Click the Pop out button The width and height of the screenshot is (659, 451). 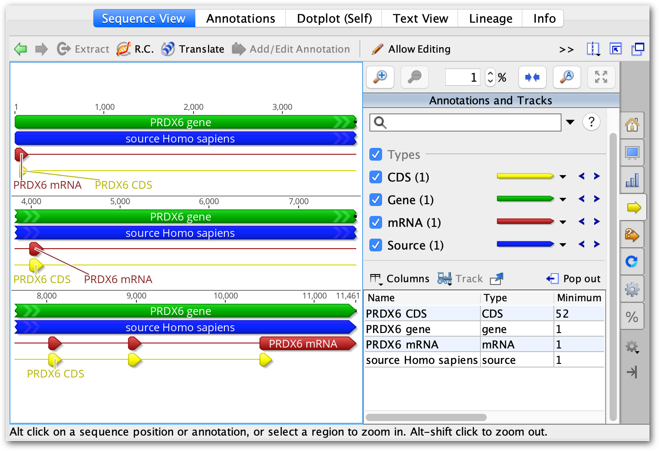point(573,279)
